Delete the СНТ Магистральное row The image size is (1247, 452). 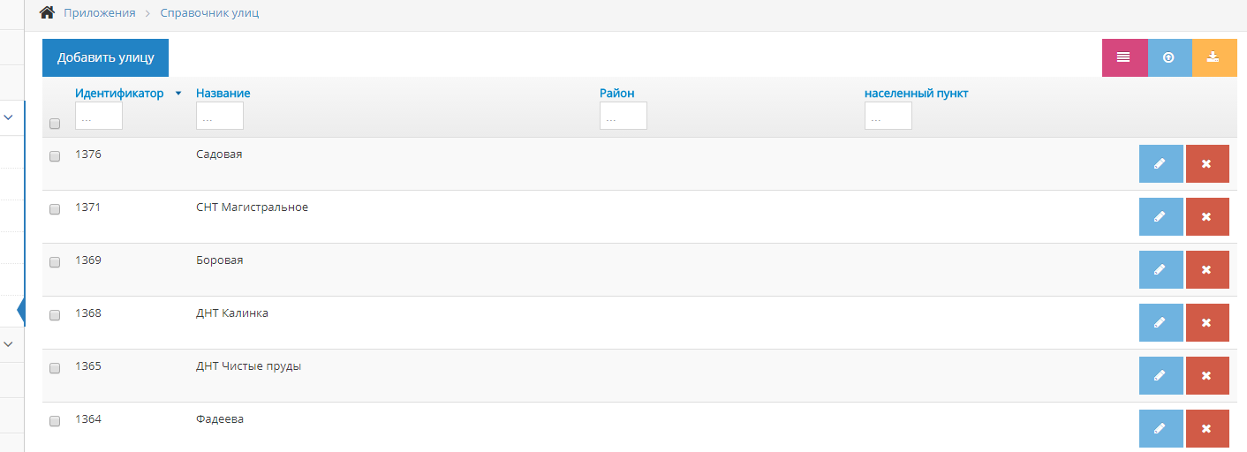click(1207, 217)
